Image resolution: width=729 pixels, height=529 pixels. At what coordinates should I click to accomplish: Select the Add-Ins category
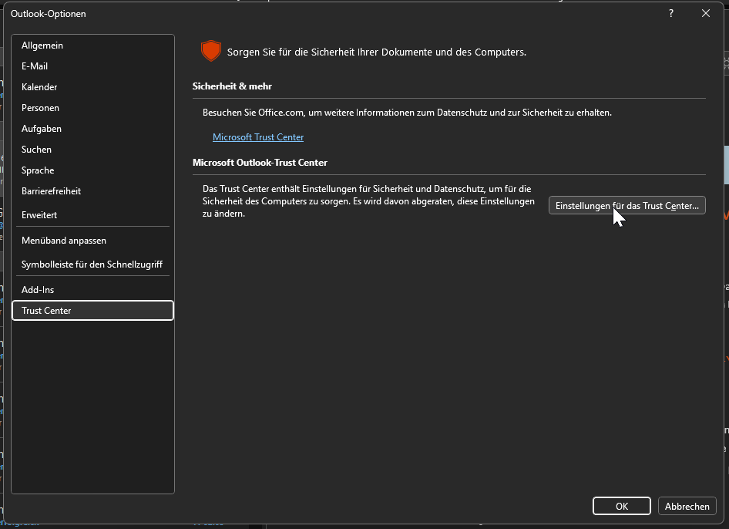click(x=38, y=290)
